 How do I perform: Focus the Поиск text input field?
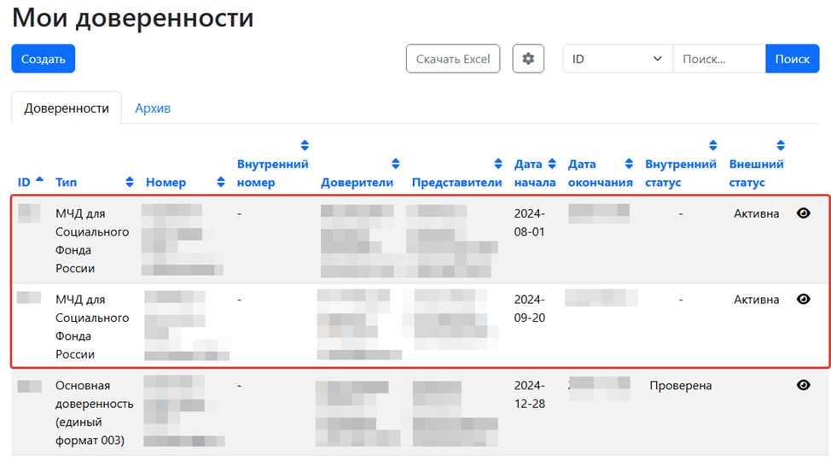(x=718, y=59)
